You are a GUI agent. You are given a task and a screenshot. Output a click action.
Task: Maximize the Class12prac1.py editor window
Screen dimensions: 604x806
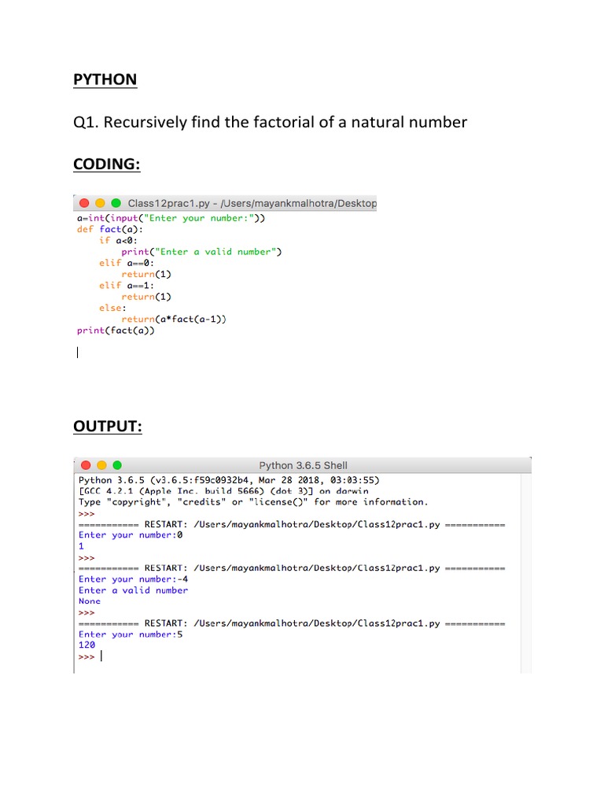click(x=116, y=203)
